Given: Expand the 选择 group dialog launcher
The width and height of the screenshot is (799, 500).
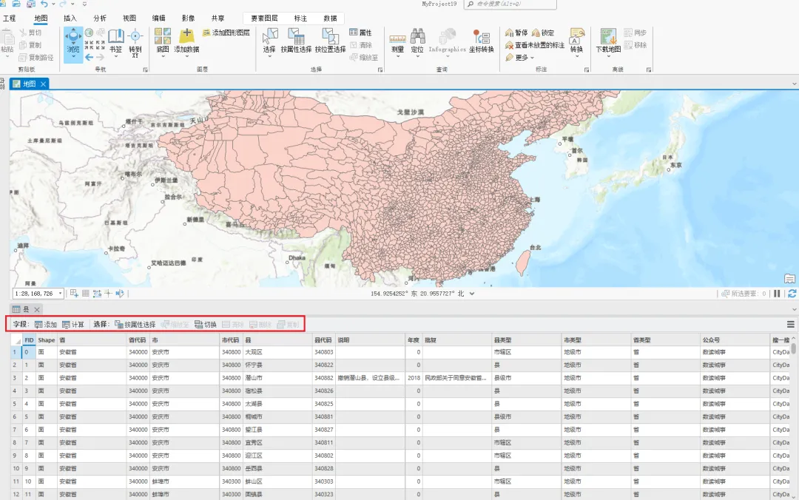Looking at the screenshot, I should tap(380, 70).
